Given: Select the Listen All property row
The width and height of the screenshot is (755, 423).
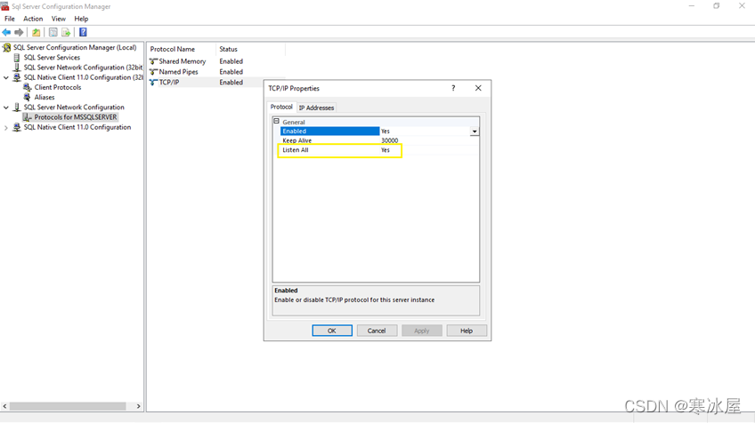Looking at the screenshot, I should 379,150.
